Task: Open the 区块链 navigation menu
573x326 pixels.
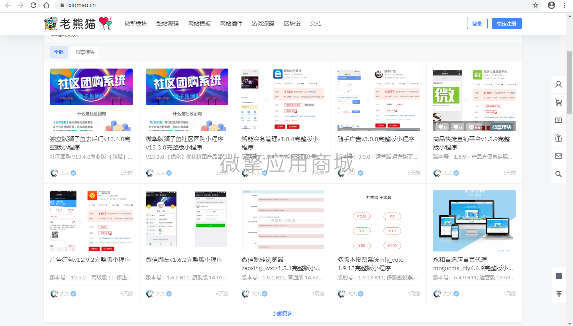Action: [292, 24]
